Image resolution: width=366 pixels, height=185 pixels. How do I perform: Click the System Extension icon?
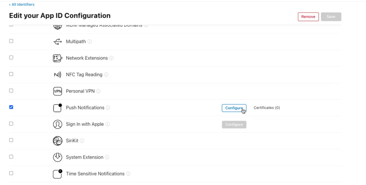(57, 157)
